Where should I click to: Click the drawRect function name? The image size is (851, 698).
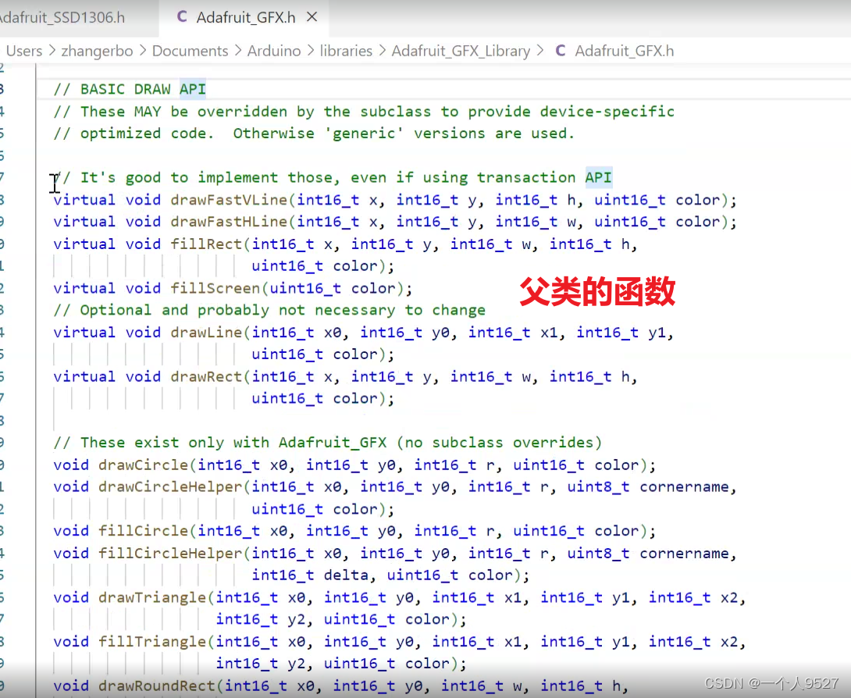click(x=206, y=376)
